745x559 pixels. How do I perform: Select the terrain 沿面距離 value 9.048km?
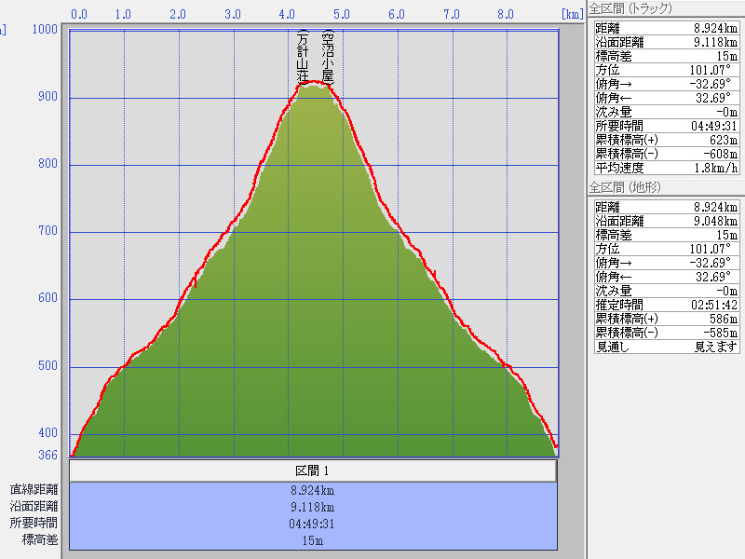click(714, 221)
